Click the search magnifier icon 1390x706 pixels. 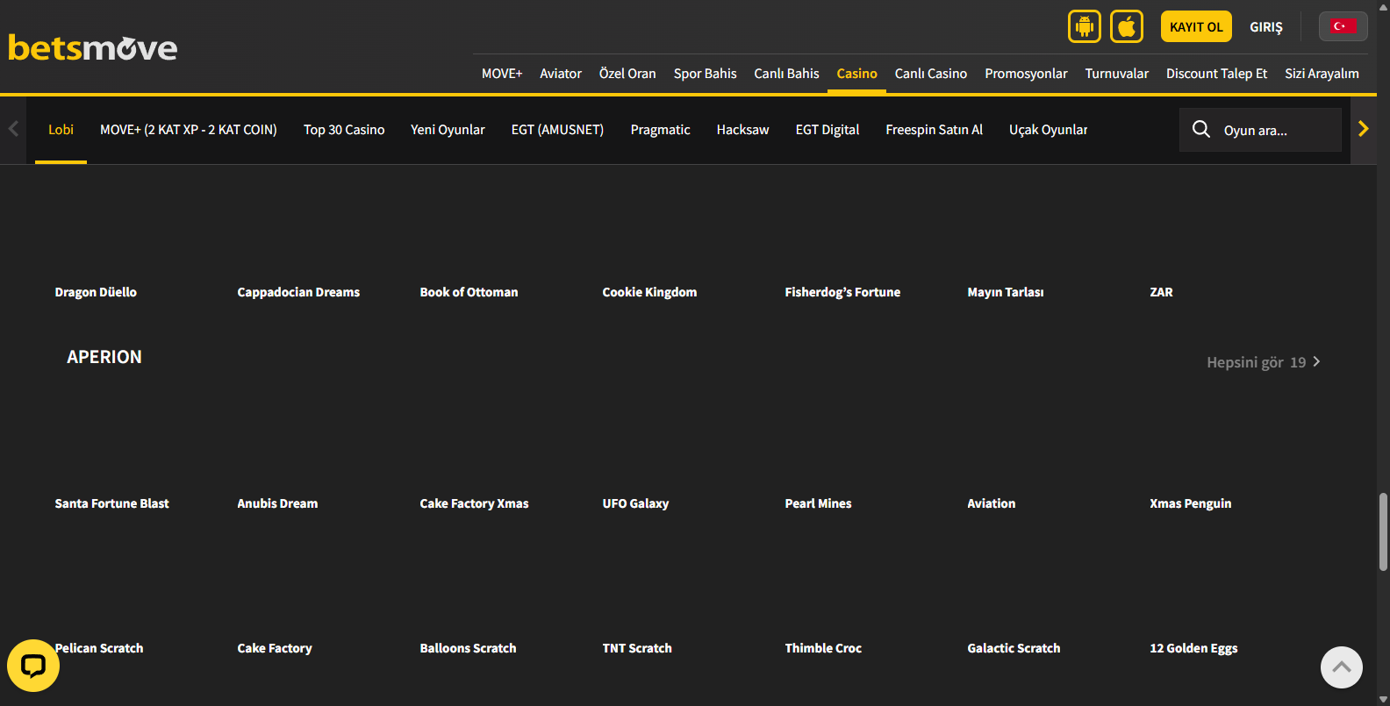click(1201, 130)
